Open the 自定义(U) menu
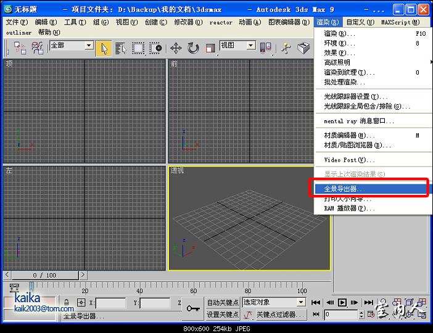The height and width of the screenshot is (333, 433). click(x=360, y=22)
